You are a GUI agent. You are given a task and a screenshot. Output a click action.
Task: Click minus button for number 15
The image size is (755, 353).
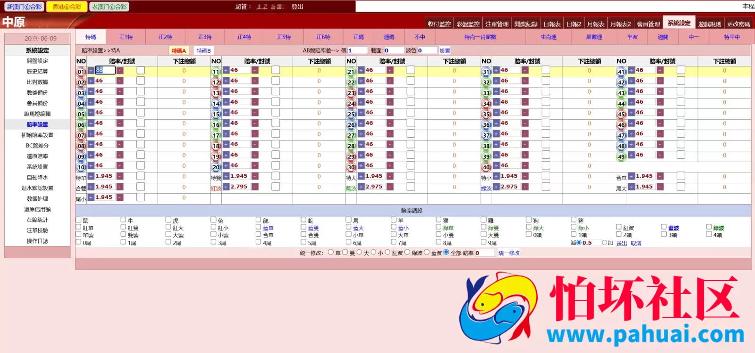[x=255, y=113]
